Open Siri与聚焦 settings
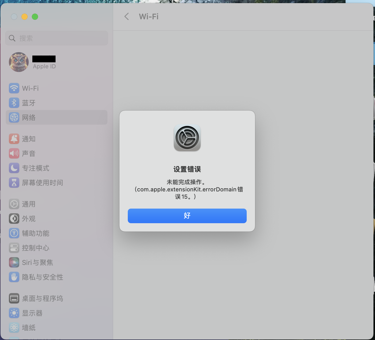The height and width of the screenshot is (340, 375). coord(57,262)
